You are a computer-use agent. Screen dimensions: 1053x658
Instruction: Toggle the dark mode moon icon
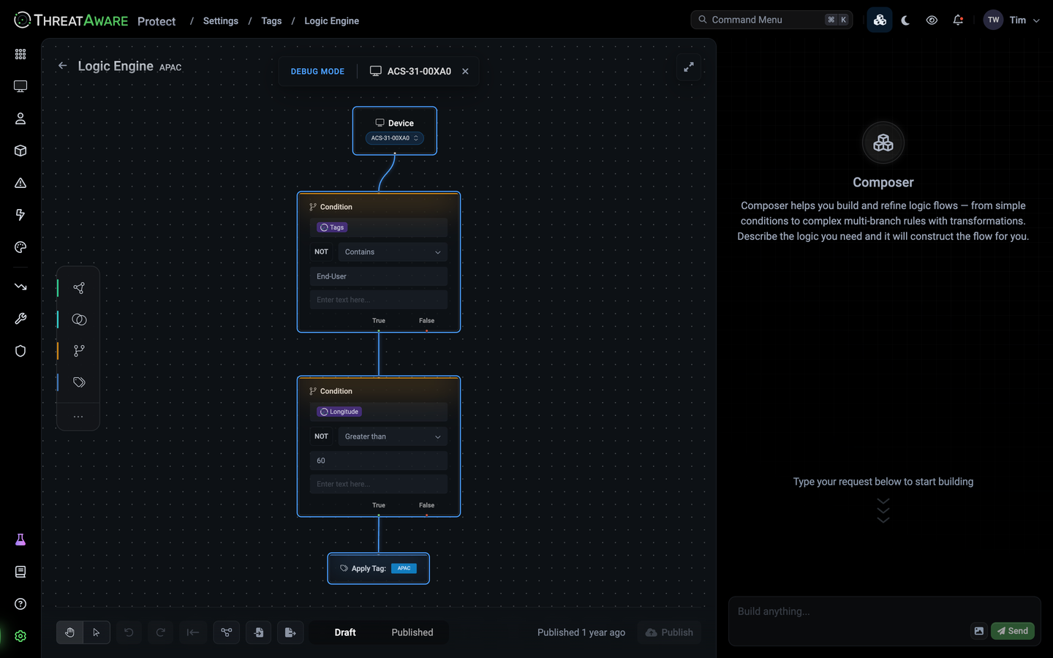click(x=905, y=20)
